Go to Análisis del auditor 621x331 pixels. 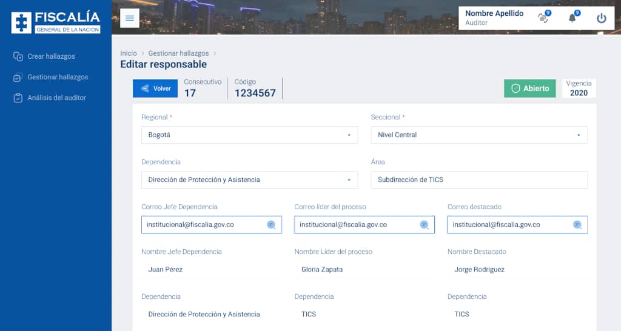pos(56,98)
